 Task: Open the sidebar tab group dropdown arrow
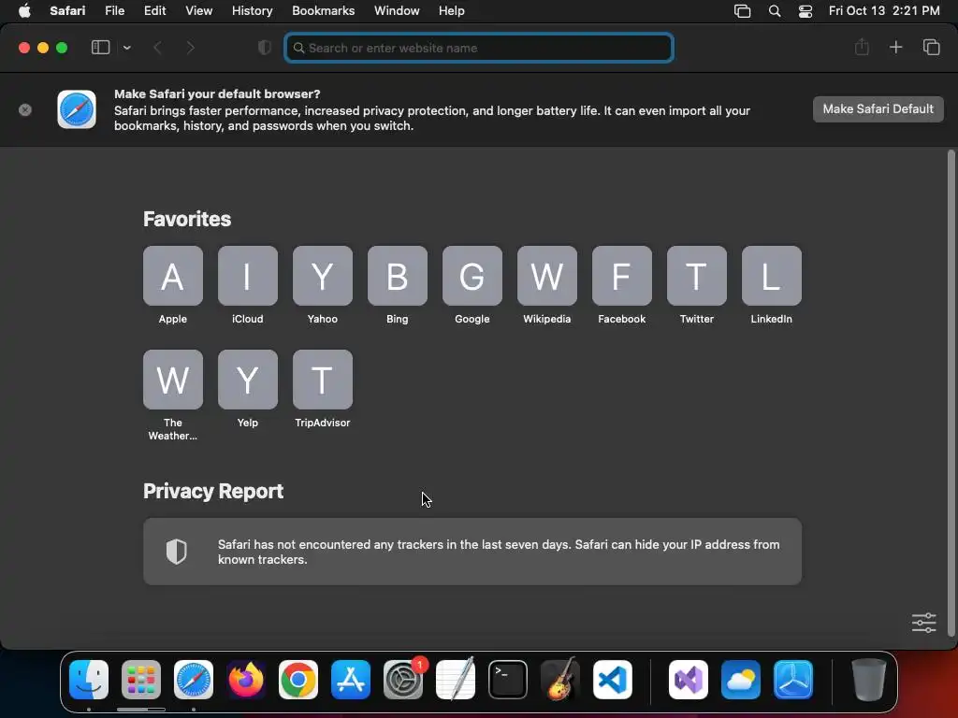126,48
